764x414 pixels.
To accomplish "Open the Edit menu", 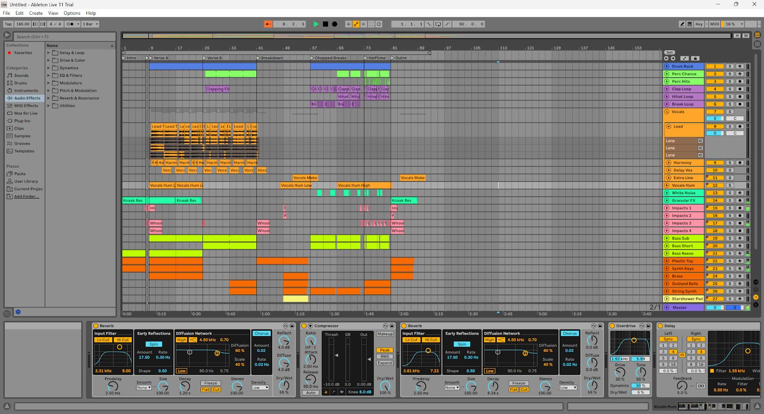I will [20, 13].
